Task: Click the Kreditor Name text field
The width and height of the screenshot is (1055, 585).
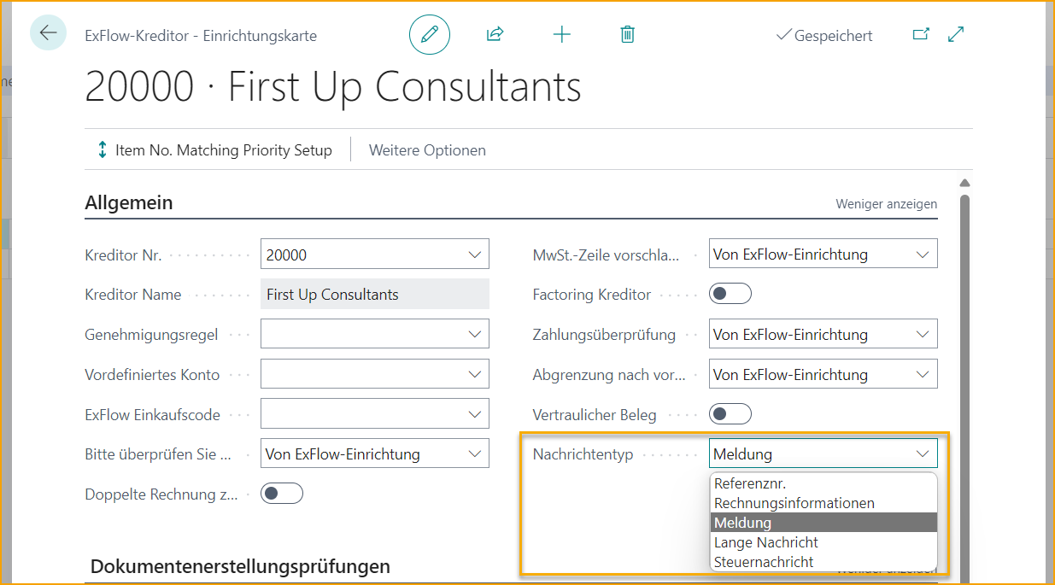Action: [374, 295]
